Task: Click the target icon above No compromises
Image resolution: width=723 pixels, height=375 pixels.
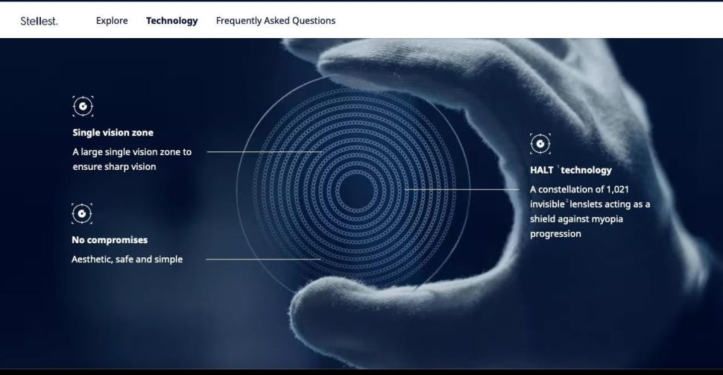Action: (x=82, y=214)
